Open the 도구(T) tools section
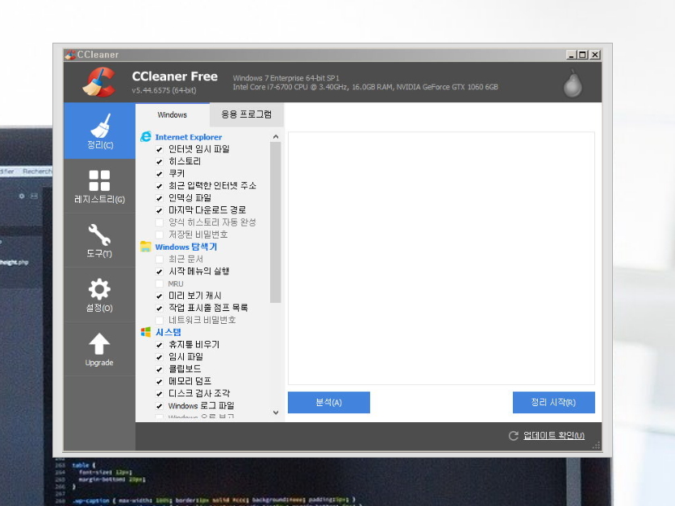The width and height of the screenshot is (675, 506). click(x=99, y=241)
